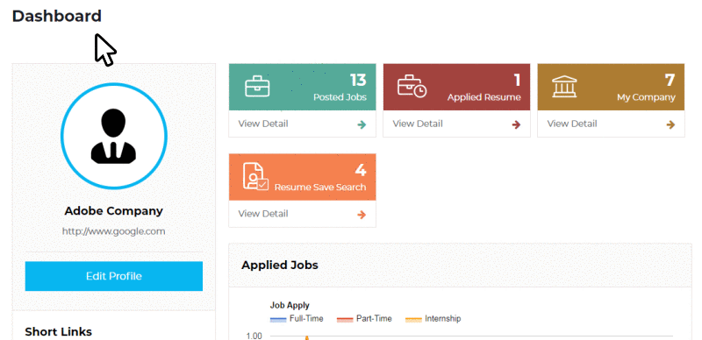
Task: Click the brown arrow under My Company
Action: point(670,124)
